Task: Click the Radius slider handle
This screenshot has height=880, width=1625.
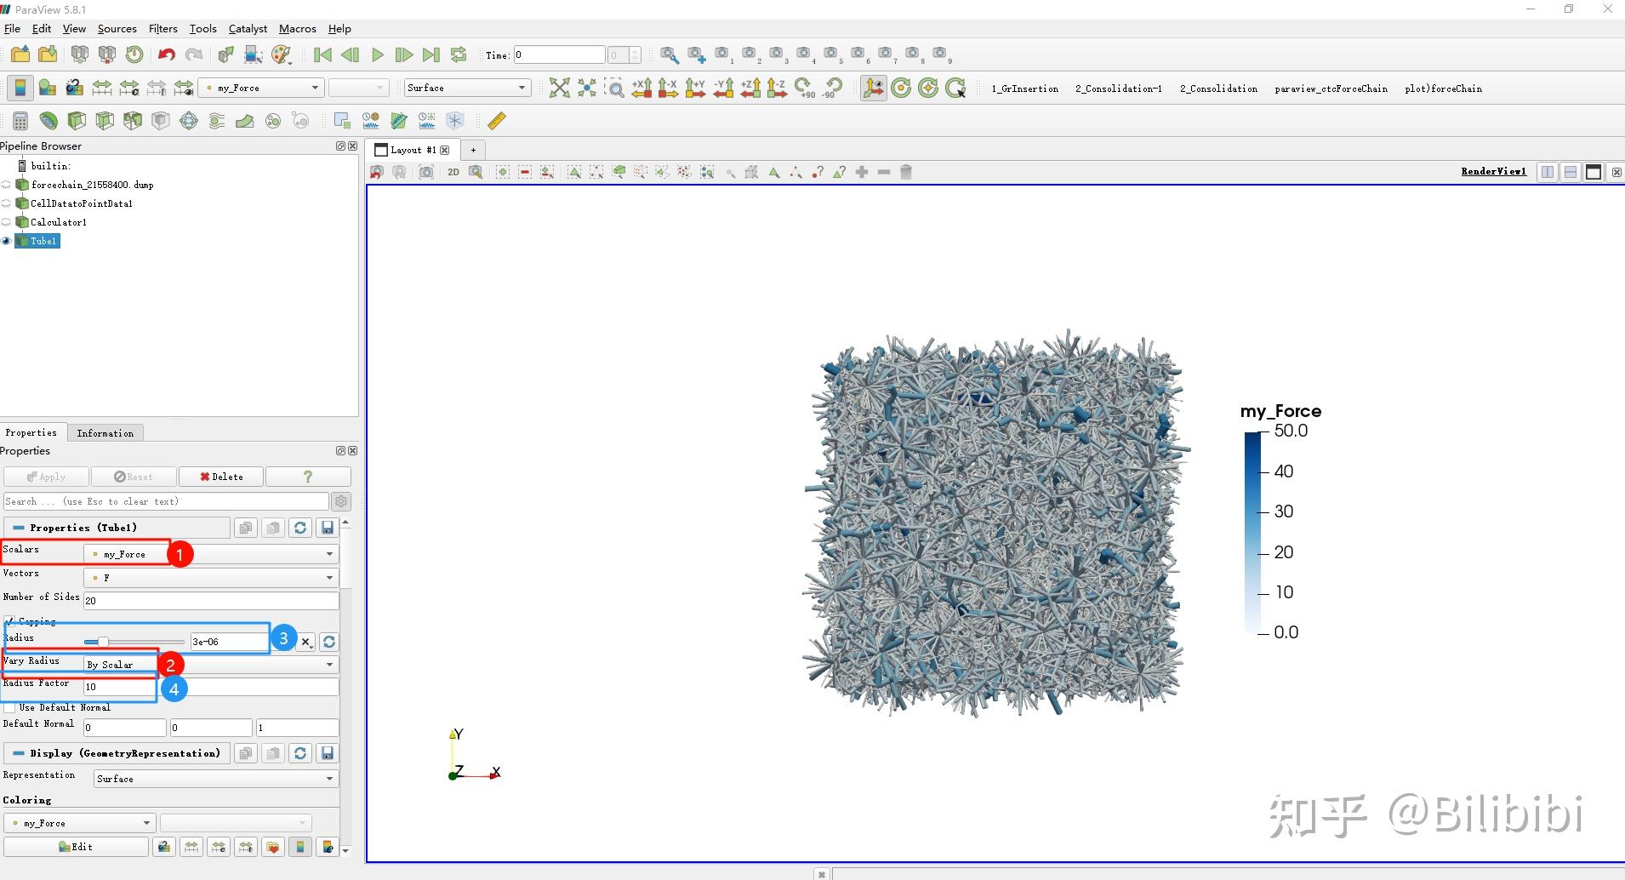Action: click(103, 642)
